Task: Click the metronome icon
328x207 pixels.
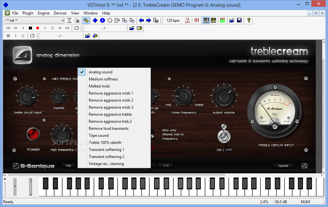Action: tap(187, 20)
